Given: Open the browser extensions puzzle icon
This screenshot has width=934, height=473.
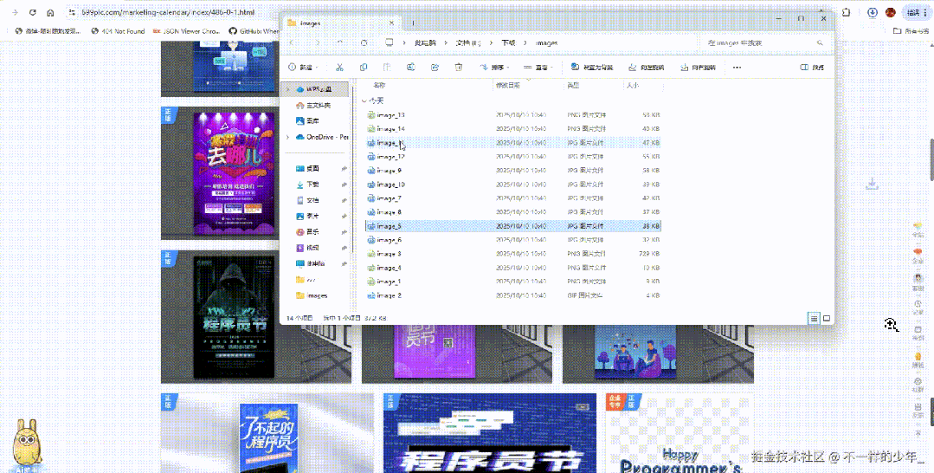Looking at the screenshot, I should [x=846, y=12].
